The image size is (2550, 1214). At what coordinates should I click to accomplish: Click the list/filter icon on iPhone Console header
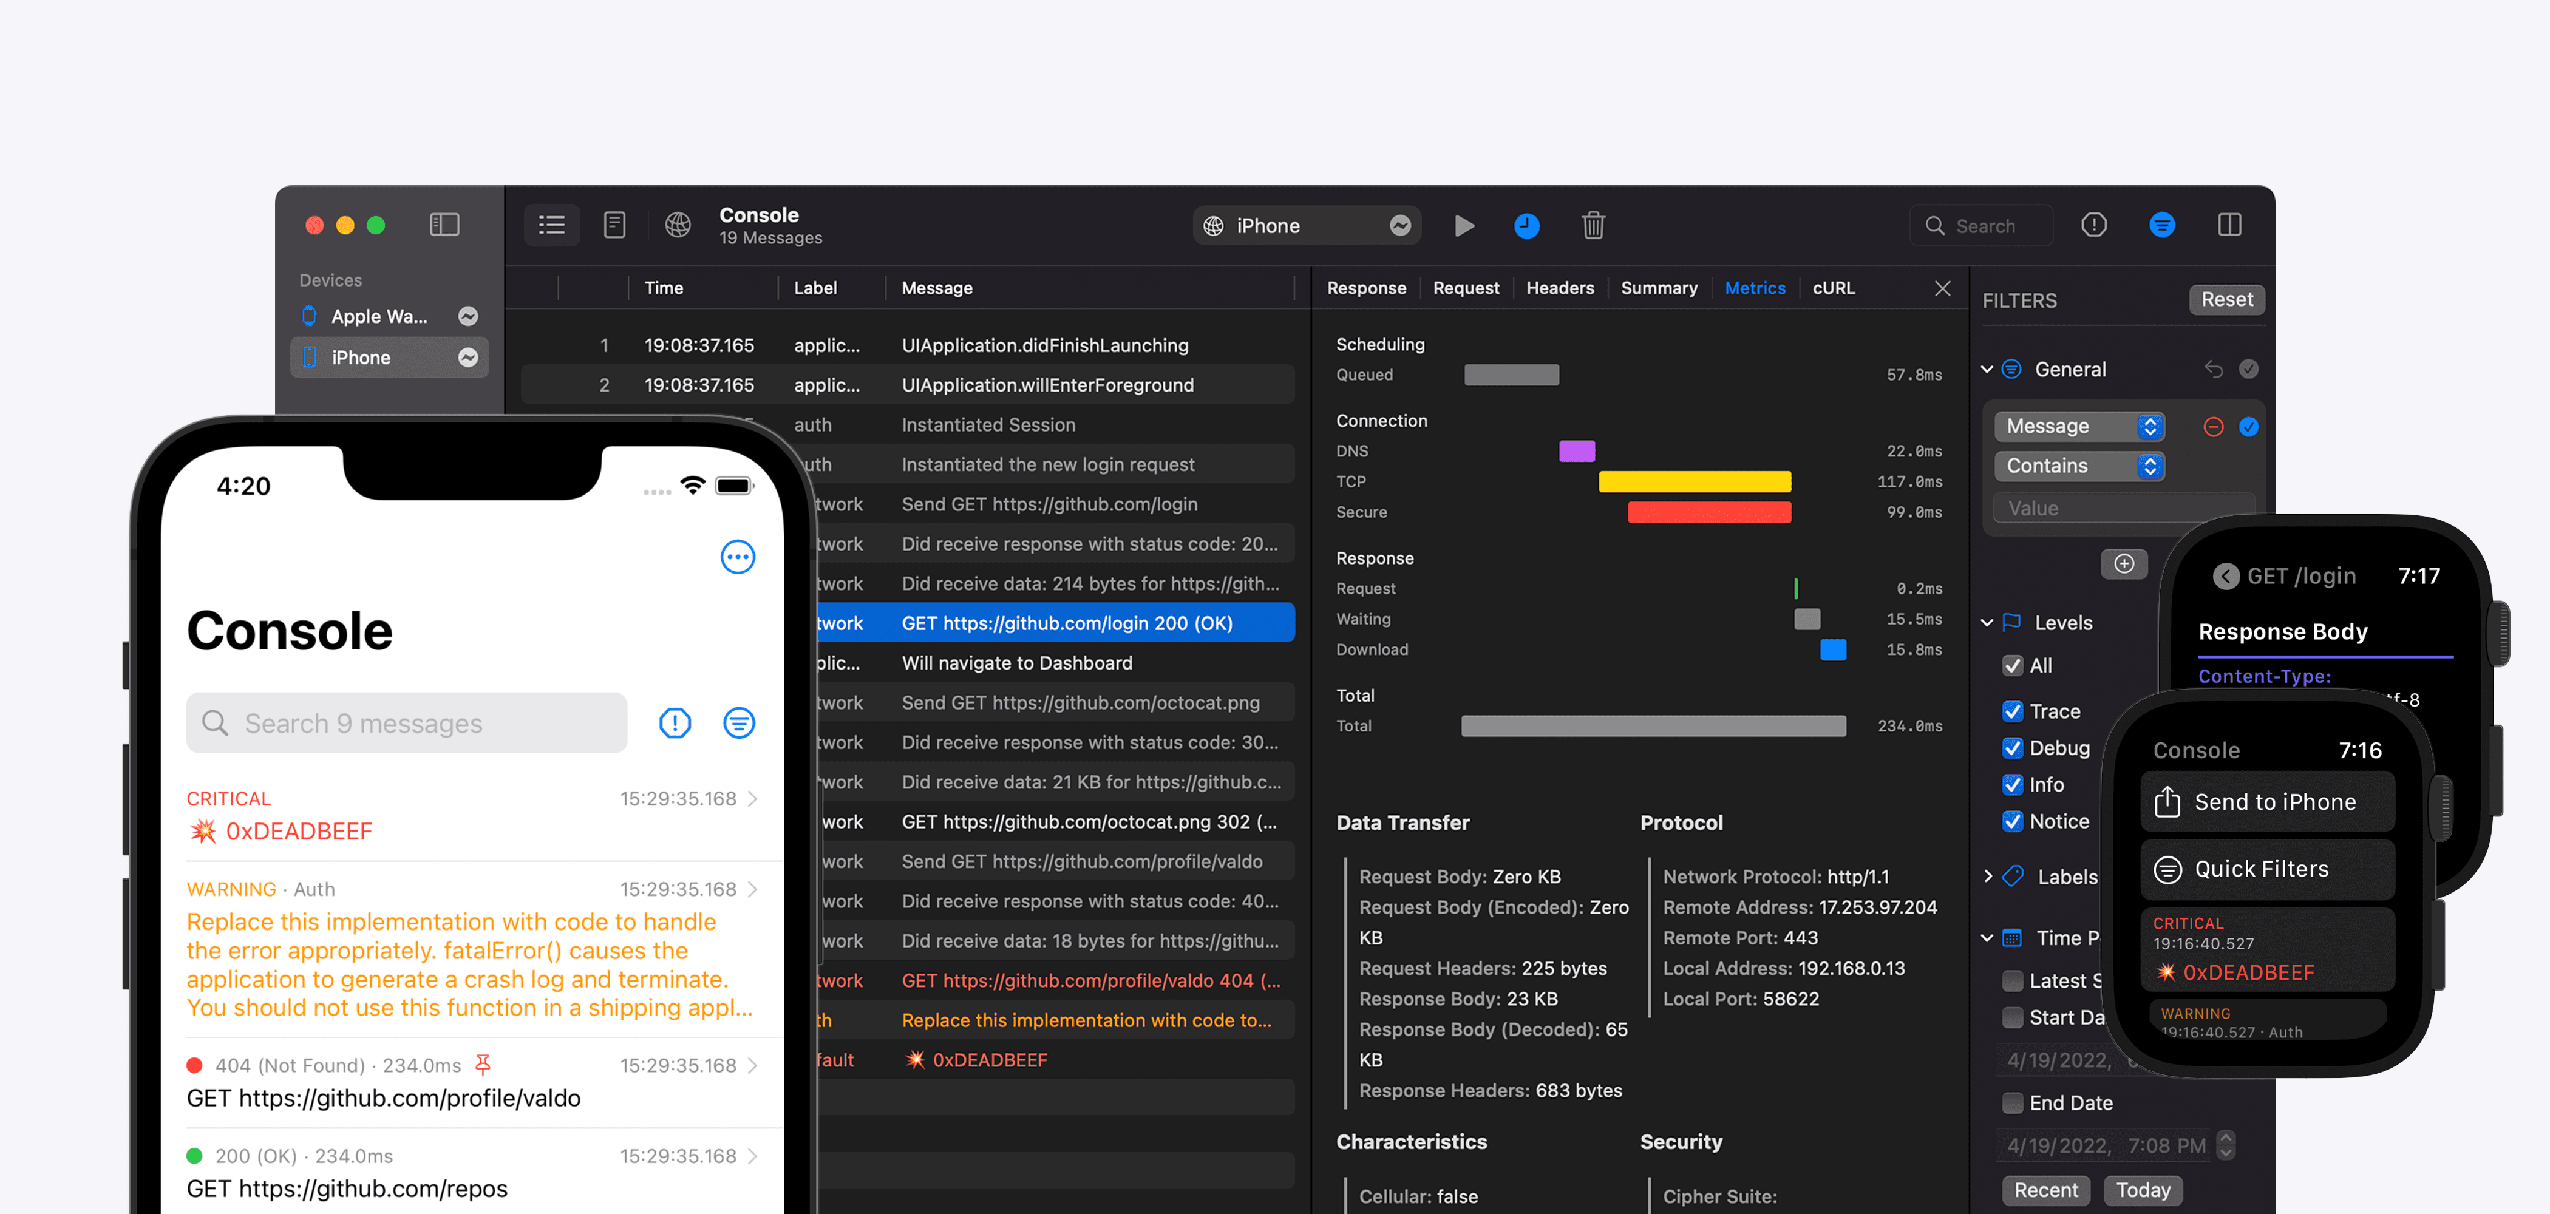(740, 723)
